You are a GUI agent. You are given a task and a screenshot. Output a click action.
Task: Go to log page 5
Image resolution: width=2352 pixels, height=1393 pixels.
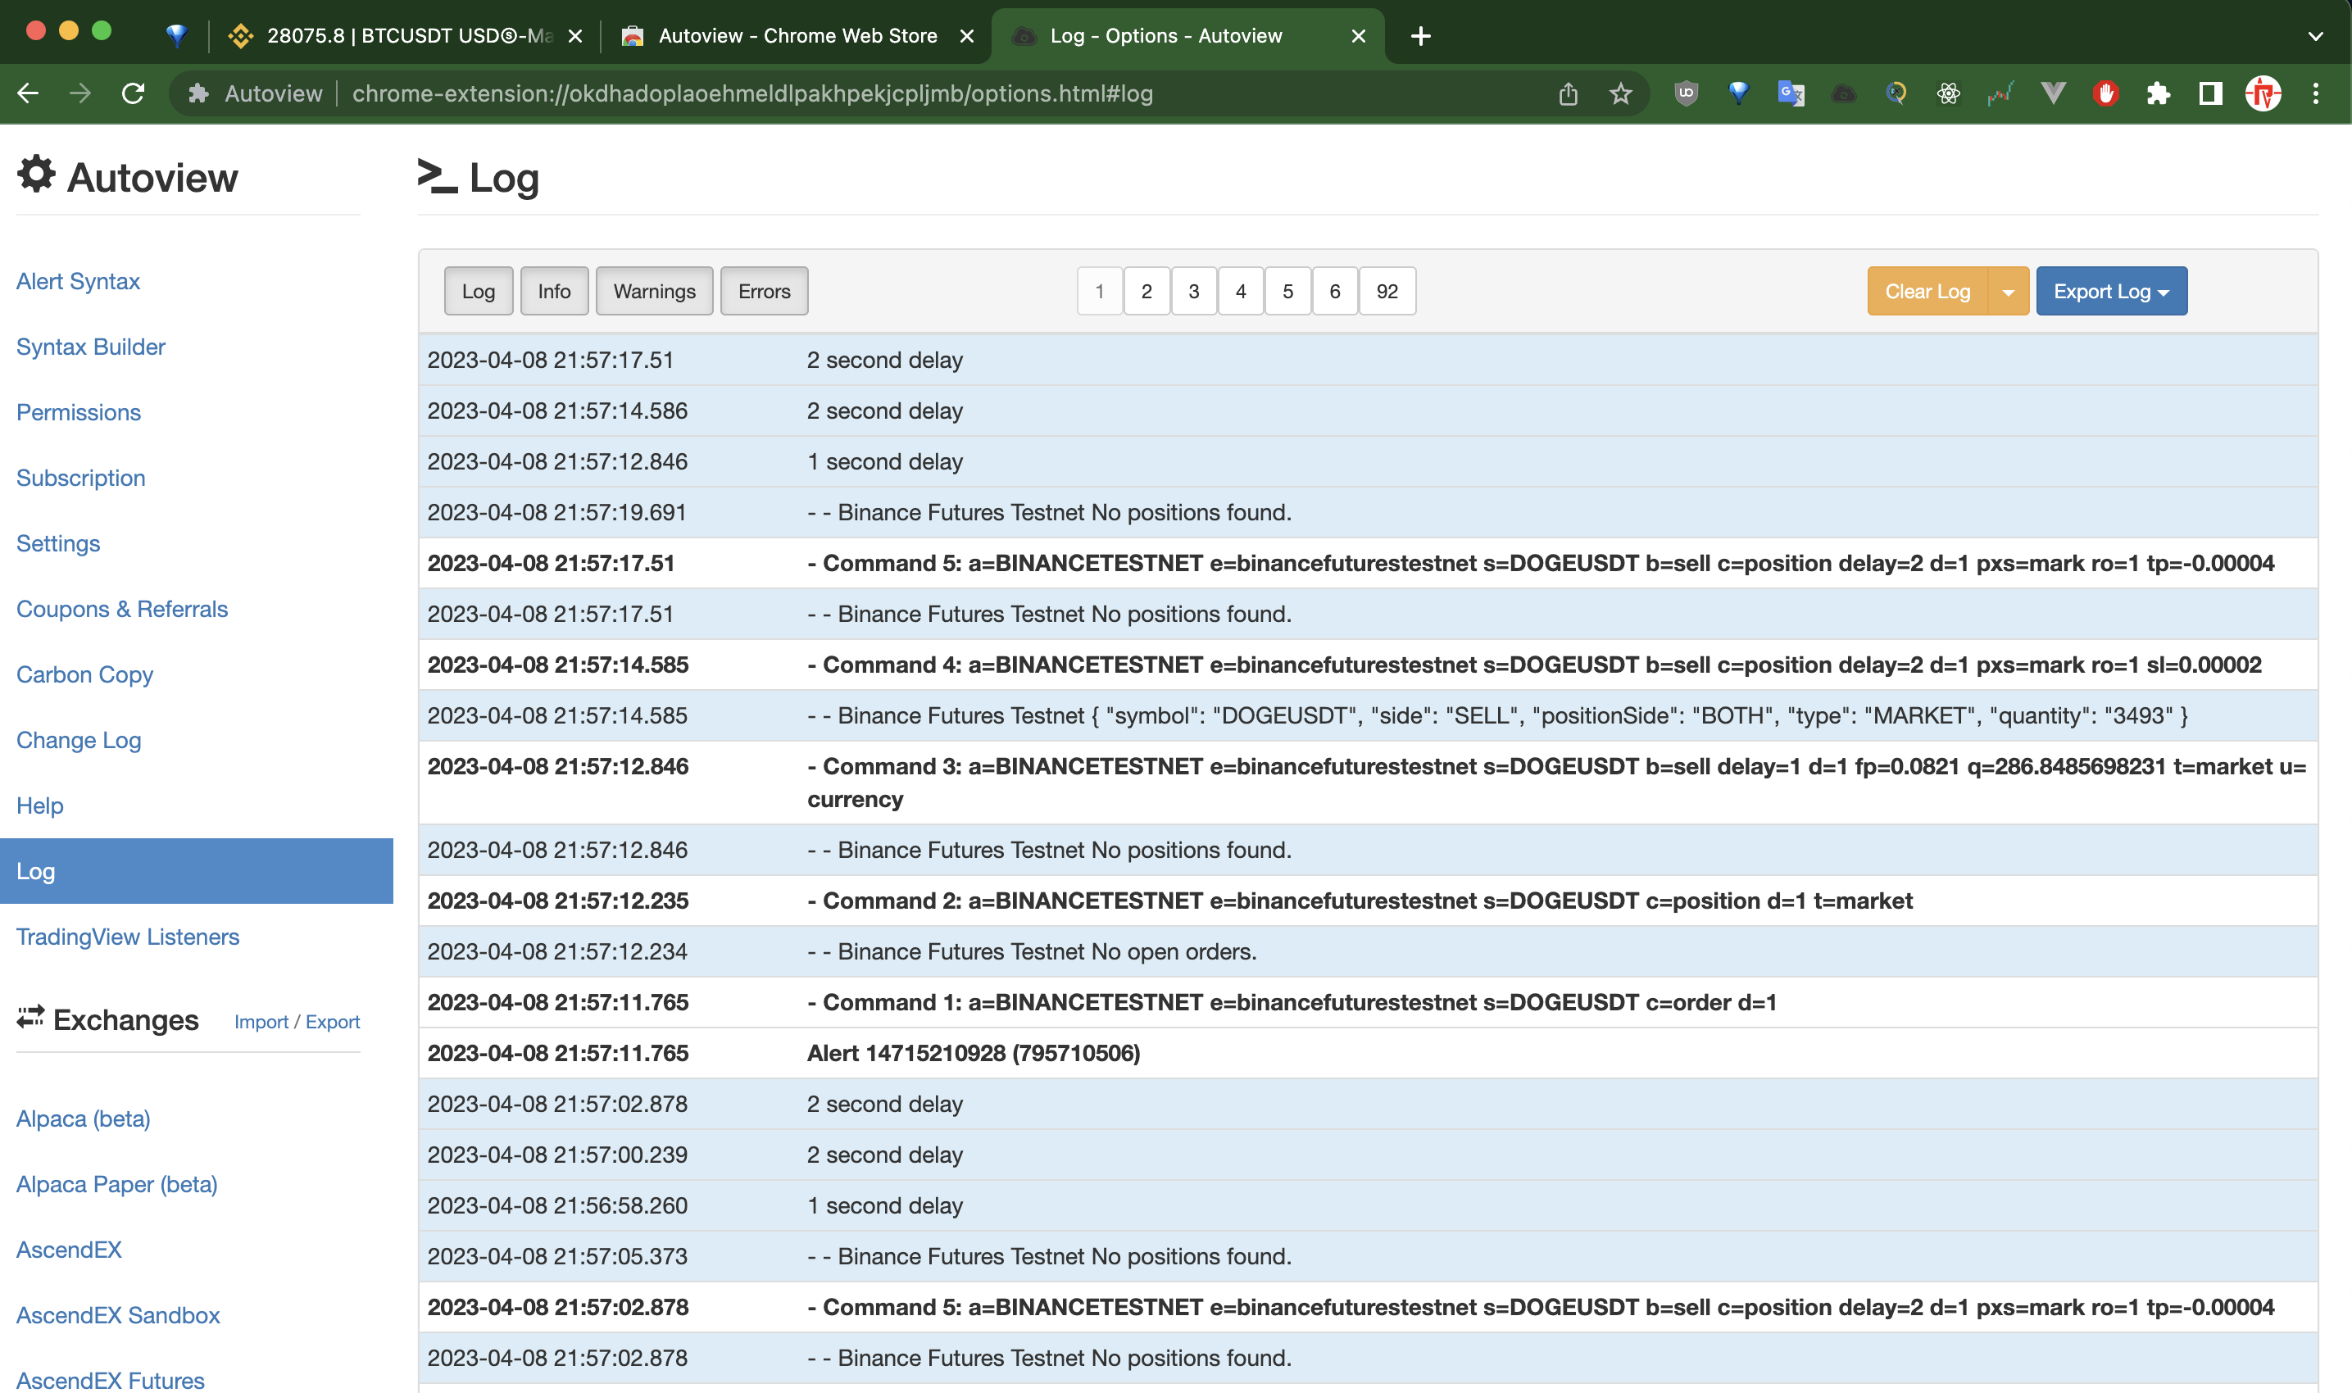pos(1287,291)
